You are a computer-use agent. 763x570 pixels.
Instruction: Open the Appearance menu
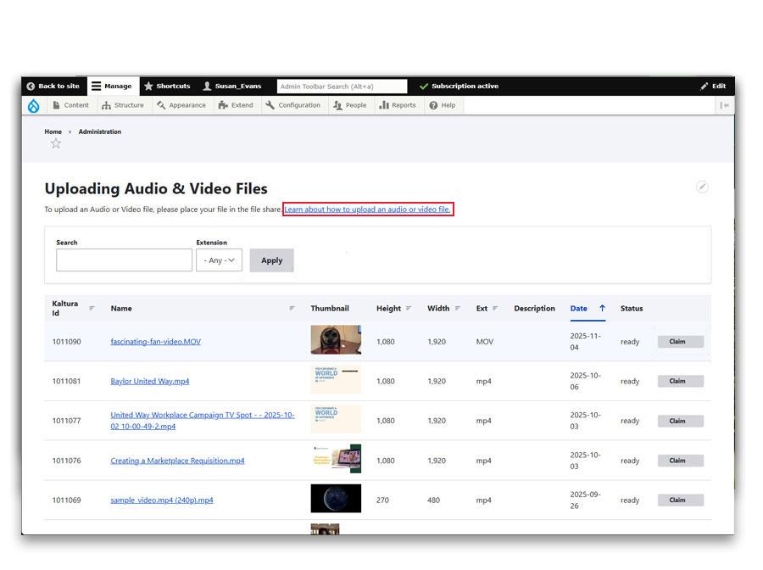click(x=181, y=105)
